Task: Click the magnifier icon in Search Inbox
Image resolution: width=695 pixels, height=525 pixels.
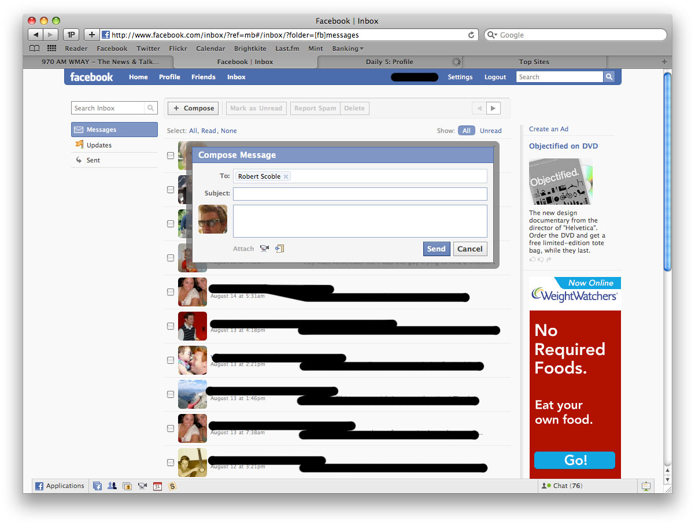Action: click(x=150, y=108)
